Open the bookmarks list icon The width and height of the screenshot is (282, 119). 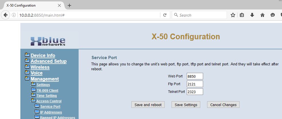tap(242, 15)
